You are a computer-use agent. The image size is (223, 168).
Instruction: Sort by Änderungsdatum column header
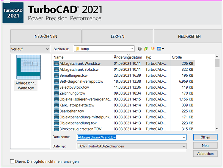pyautogui.click(x=128, y=57)
